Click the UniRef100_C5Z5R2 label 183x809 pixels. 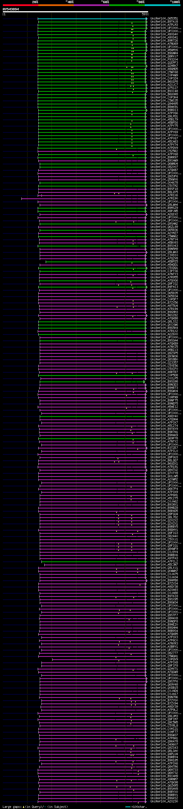[x=164, y=151]
